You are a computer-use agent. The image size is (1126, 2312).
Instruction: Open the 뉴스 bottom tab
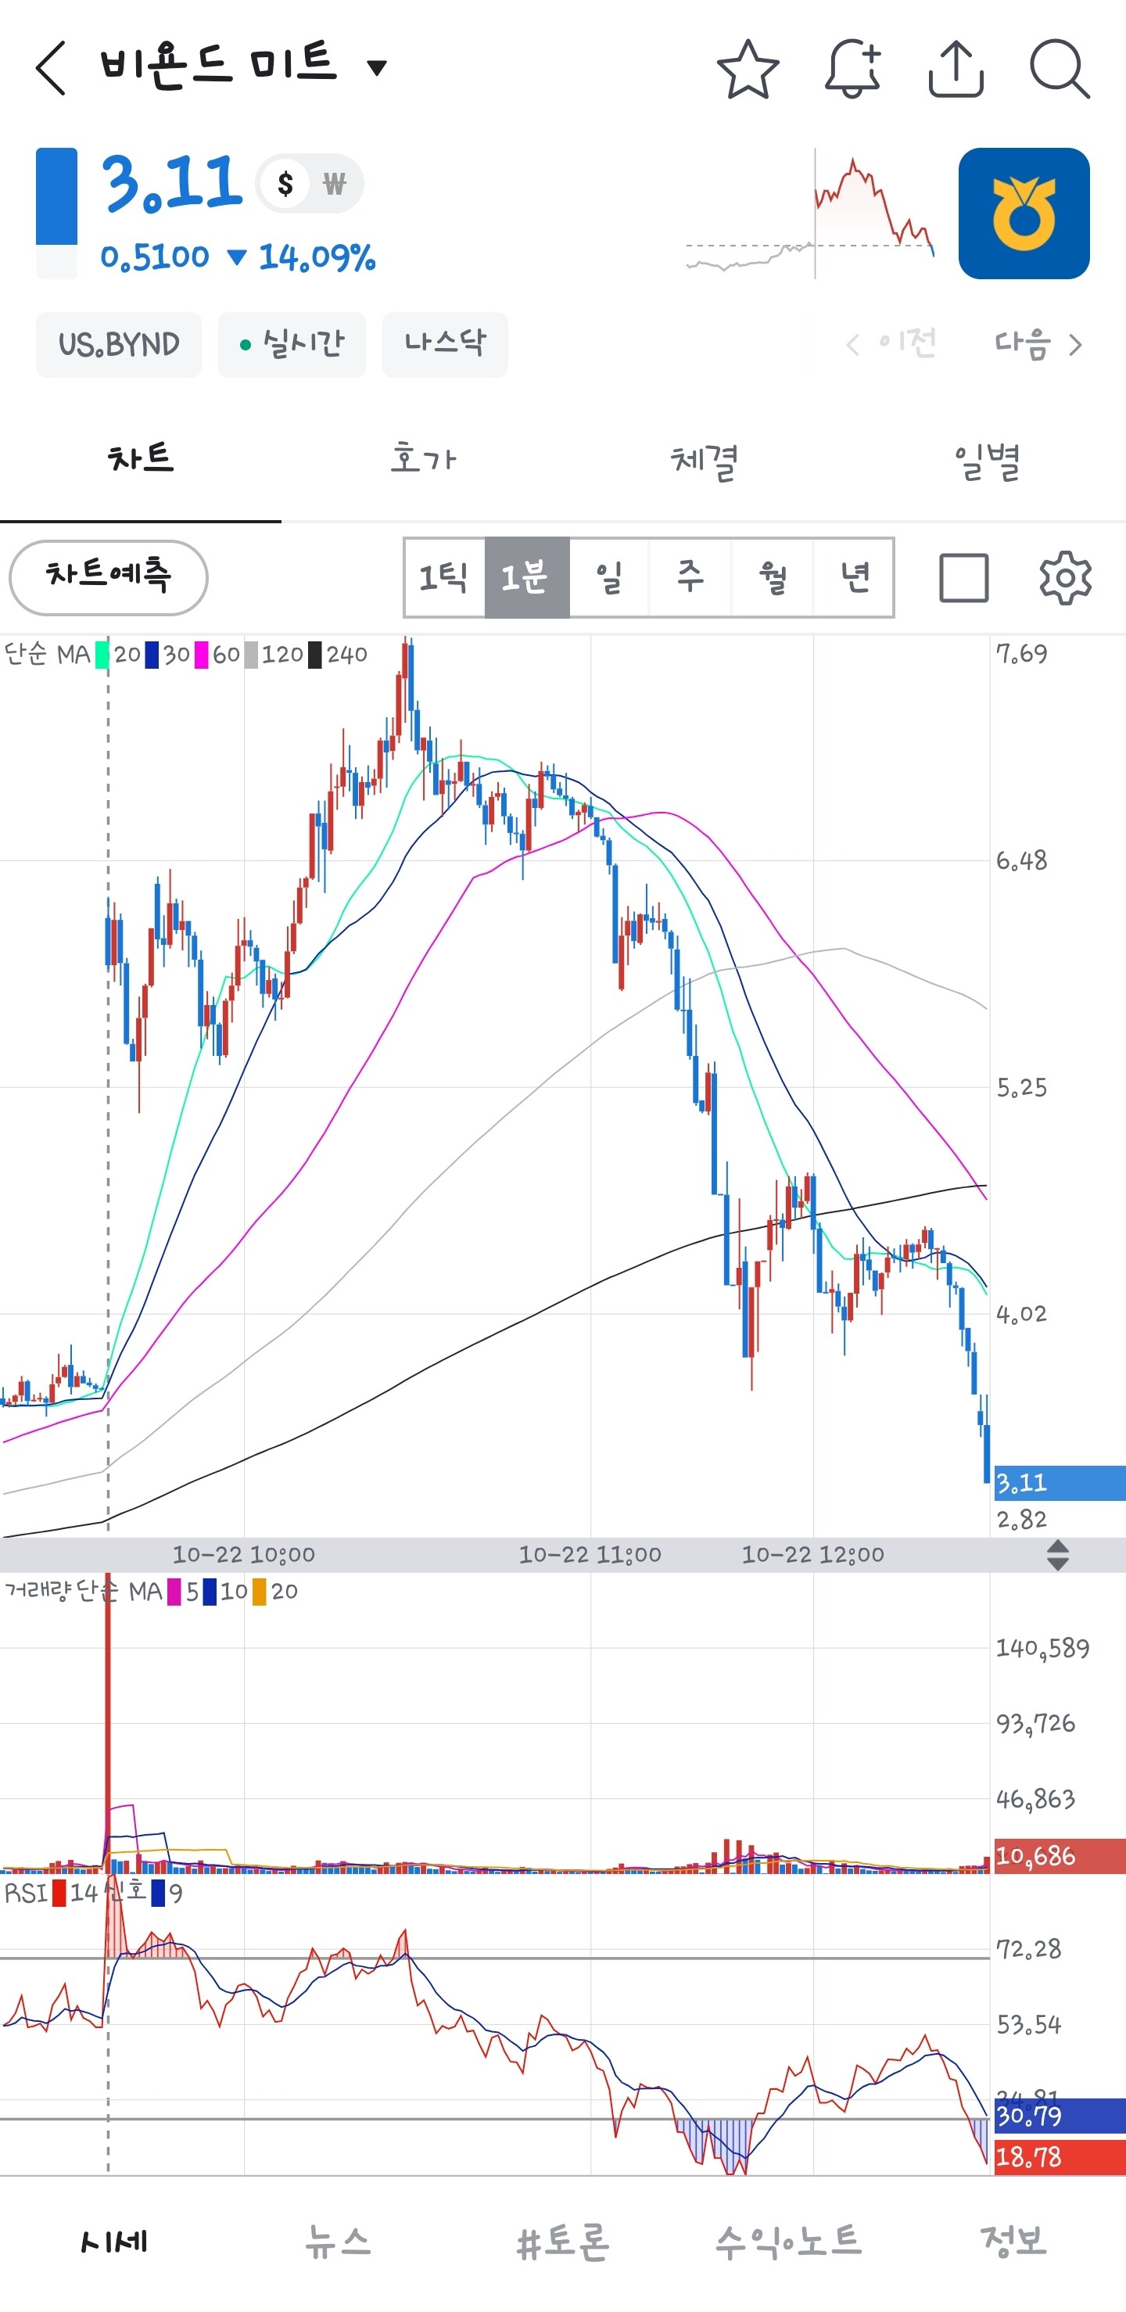coord(339,2242)
